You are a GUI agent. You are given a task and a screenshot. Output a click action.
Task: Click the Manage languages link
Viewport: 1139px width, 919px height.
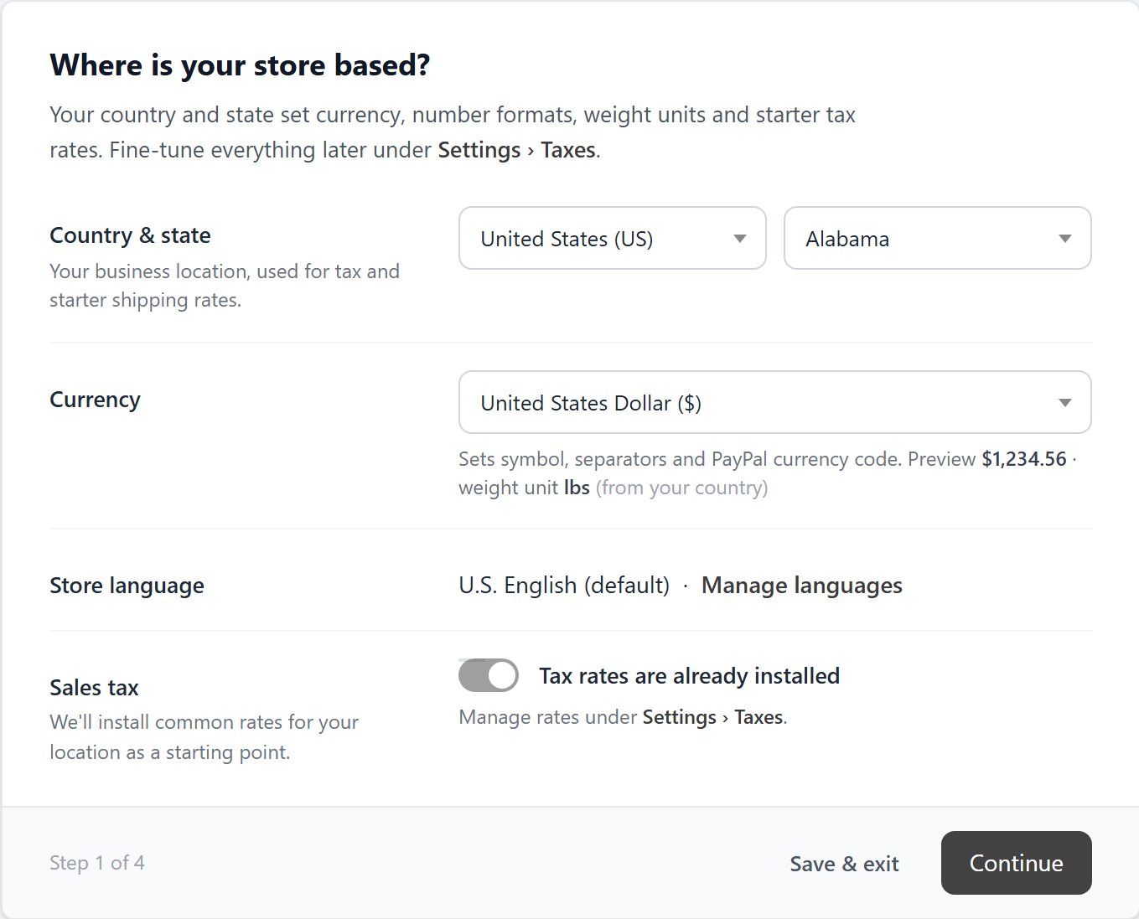click(801, 586)
